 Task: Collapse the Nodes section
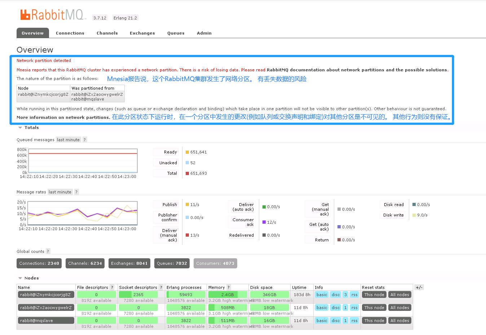pyautogui.click(x=28, y=278)
